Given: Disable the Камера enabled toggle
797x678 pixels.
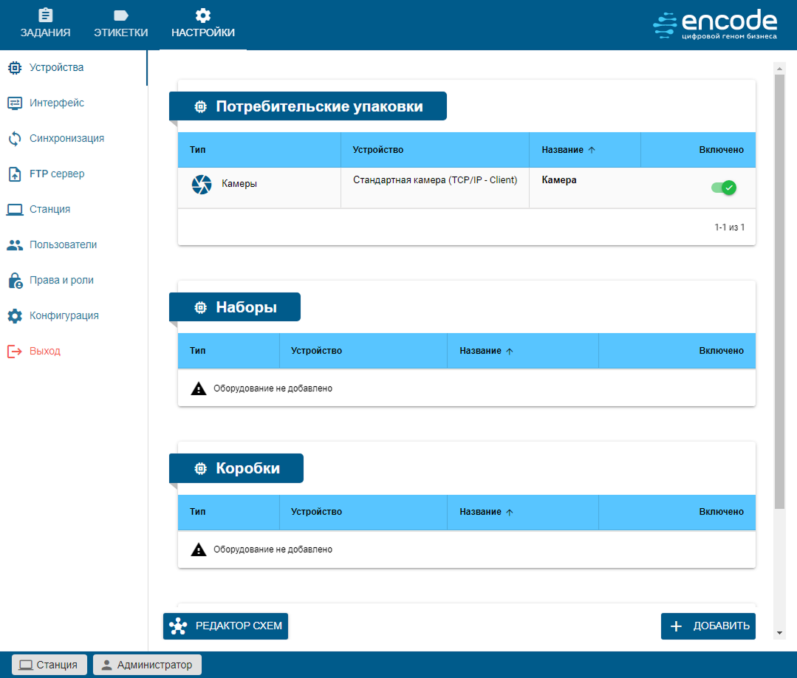Looking at the screenshot, I should click(x=724, y=188).
